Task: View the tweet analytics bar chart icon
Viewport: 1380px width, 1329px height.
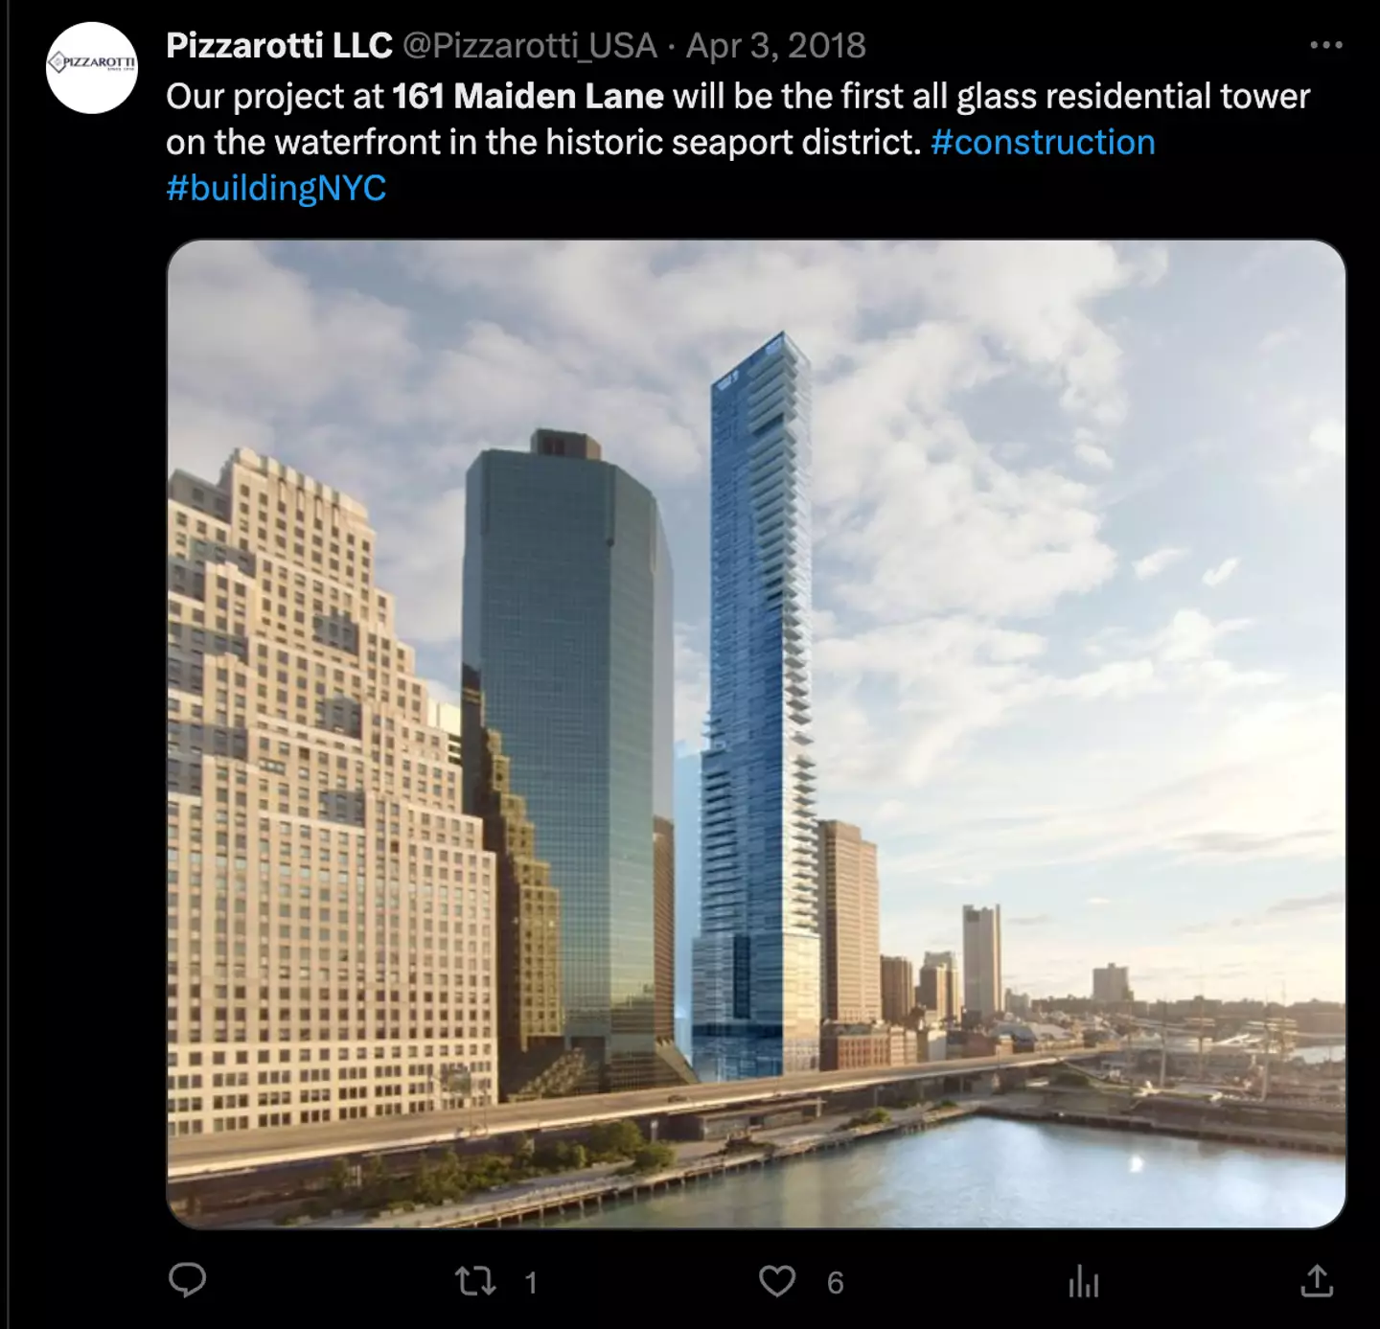Action: pos(1084,1281)
